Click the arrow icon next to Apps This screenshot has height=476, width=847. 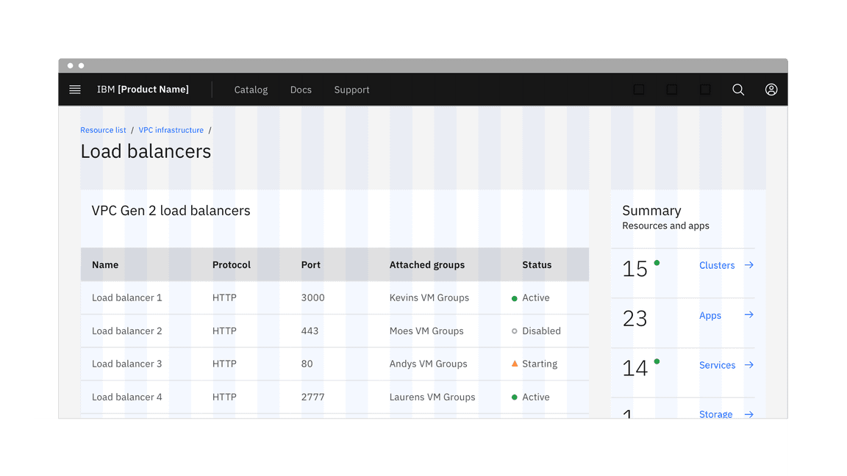point(748,315)
